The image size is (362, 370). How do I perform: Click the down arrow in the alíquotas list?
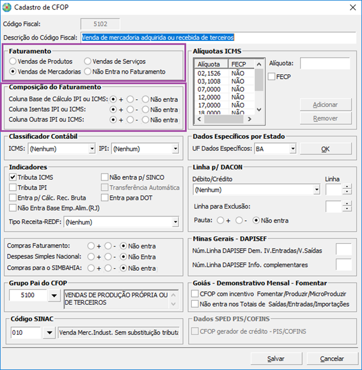(259, 109)
